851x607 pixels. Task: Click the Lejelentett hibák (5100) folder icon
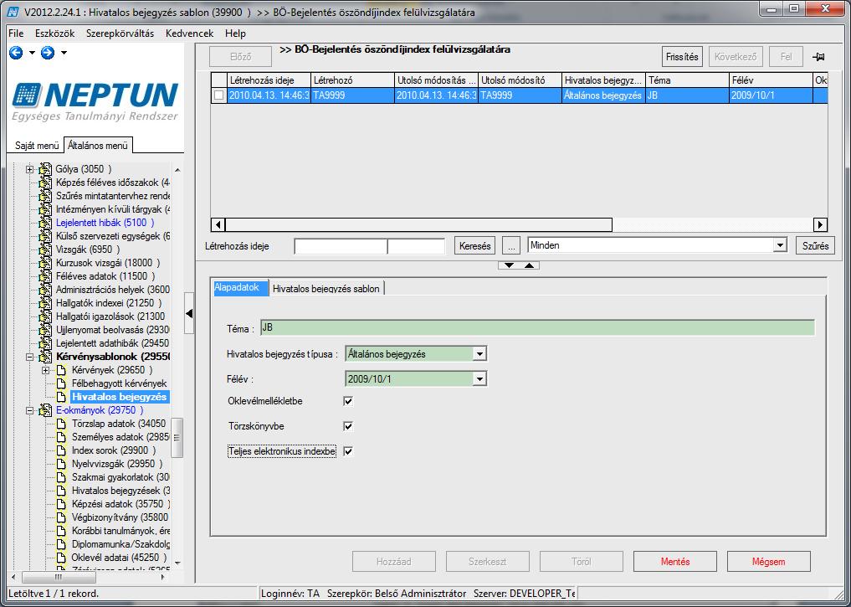(x=45, y=224)
